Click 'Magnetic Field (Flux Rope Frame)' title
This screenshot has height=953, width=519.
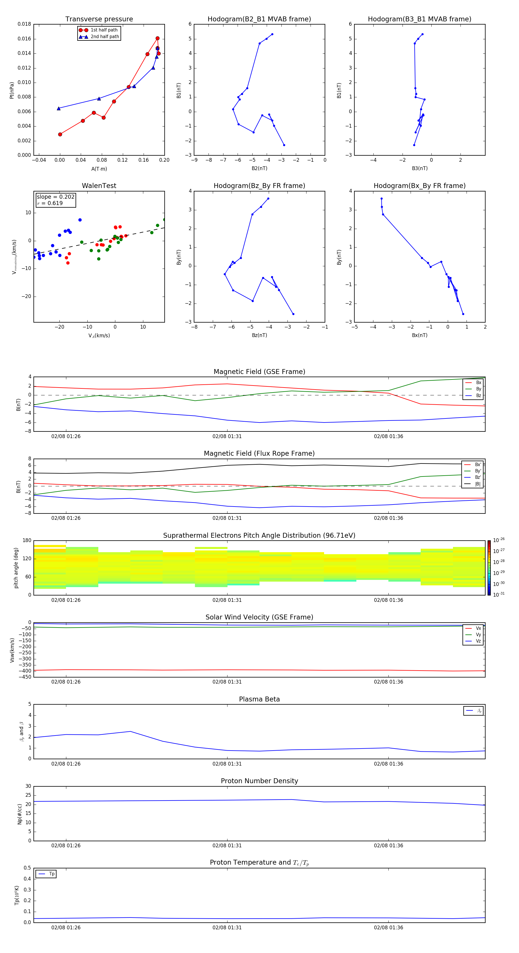click(259, 453)
